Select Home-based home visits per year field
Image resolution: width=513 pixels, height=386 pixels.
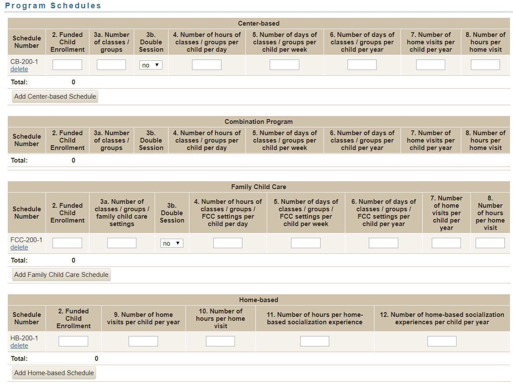143,341
